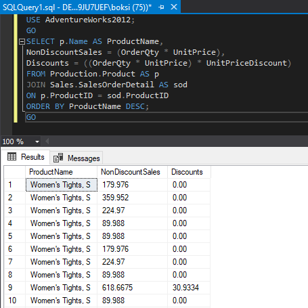308x308 pixels.
Task: Click the Messages tab icon
Action: pos(58,158)
